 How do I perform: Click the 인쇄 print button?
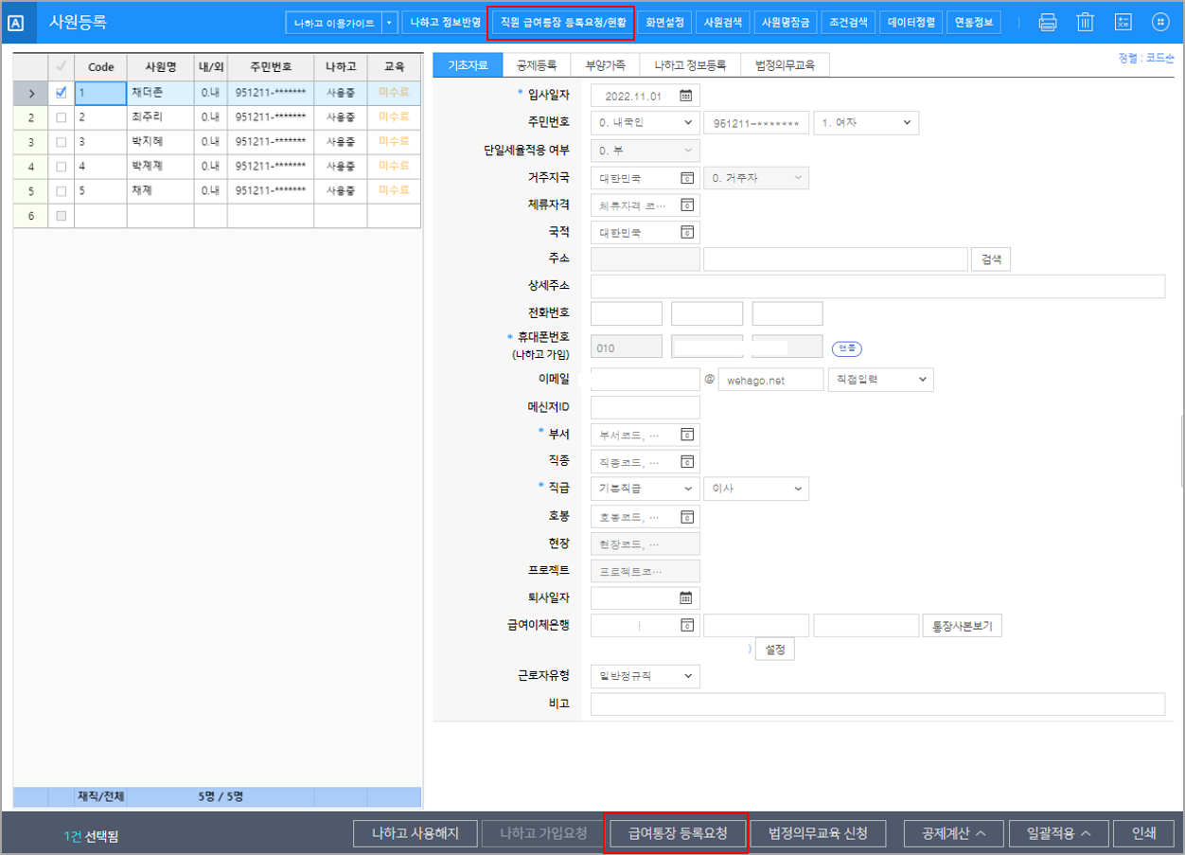pyautogui.click(x=1144, y=833)
